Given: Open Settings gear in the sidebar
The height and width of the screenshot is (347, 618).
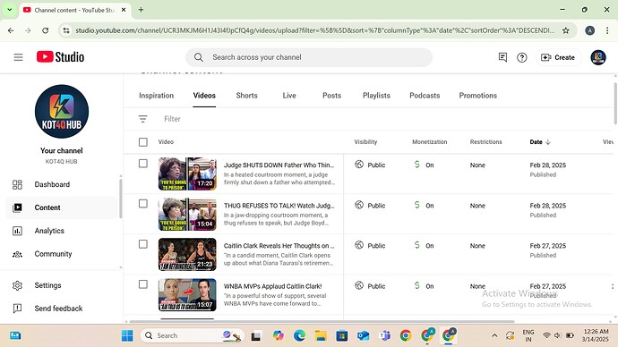Looking at the screenshot, I should click(x=63, y=285).
